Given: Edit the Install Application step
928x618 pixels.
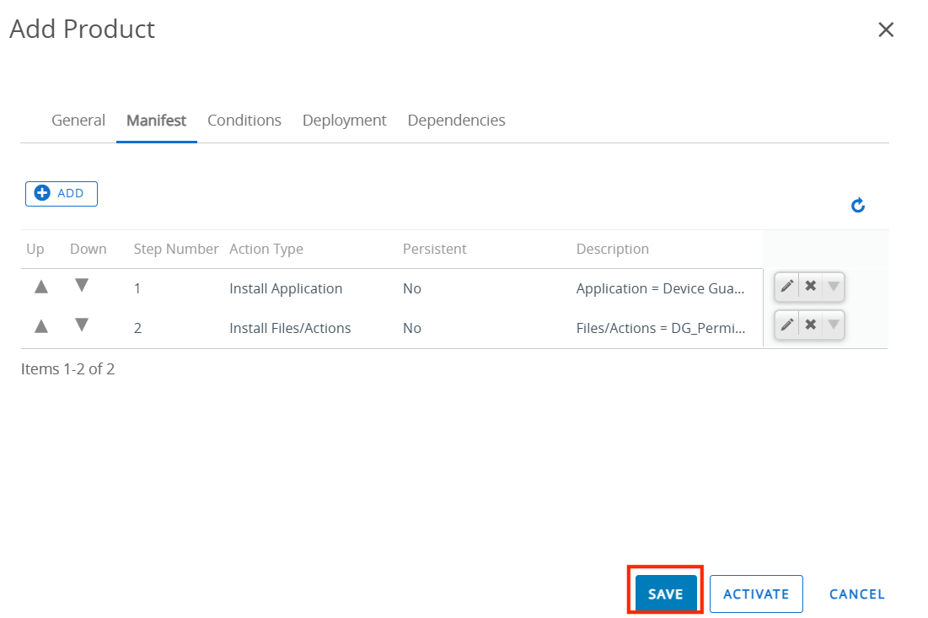Looking at the screenshot, I should (x=786, y=287).
